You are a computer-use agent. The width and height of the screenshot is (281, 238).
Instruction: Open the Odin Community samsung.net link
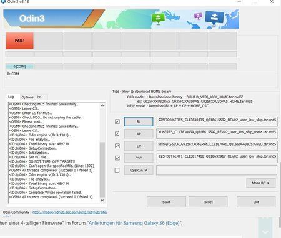[x=70, y=212]
